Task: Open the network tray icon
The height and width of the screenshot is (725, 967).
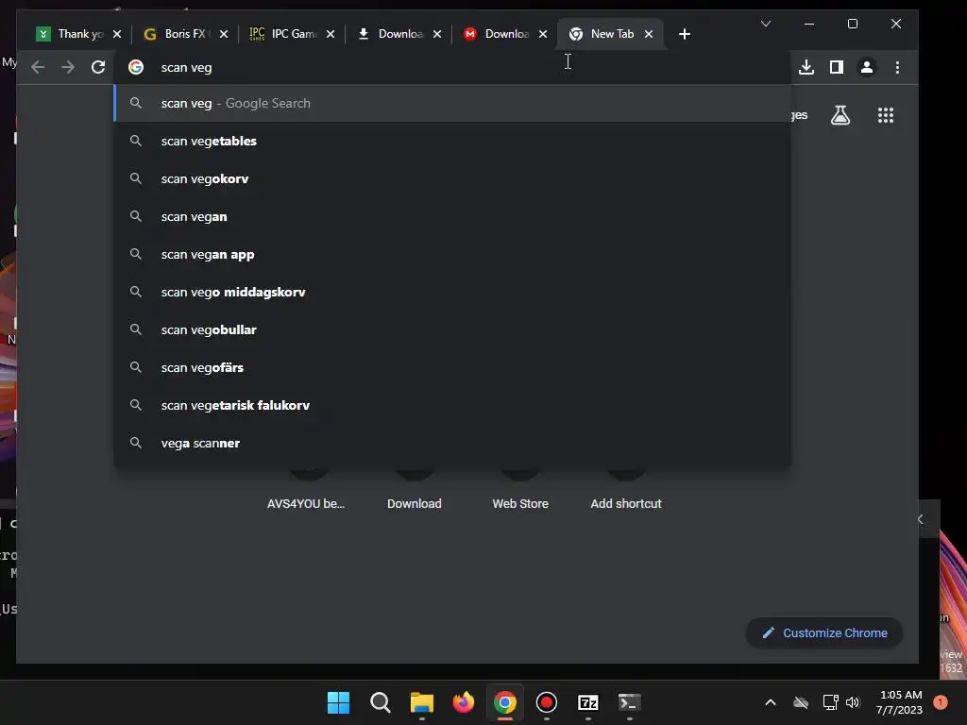Action: [831, 702]
